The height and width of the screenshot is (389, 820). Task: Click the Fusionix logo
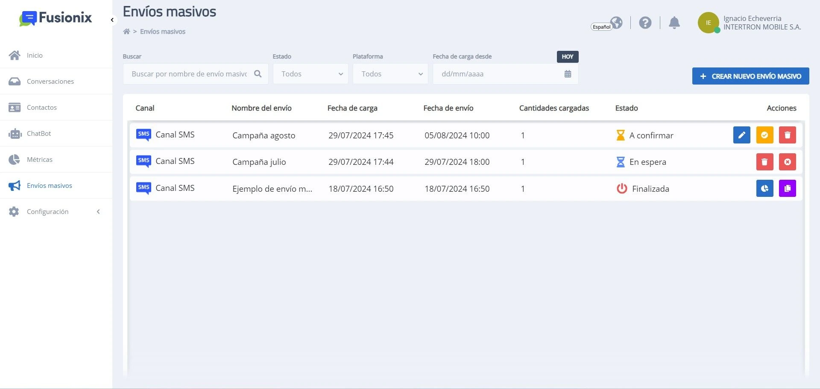[56, 18]
